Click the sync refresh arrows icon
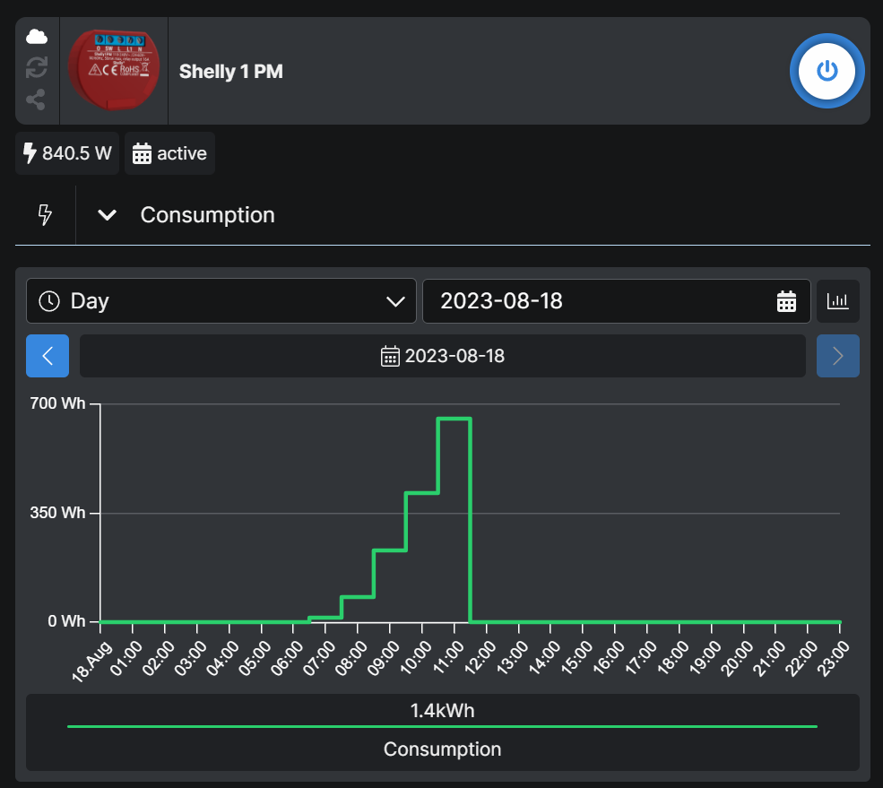The height and width of the screenshot is (788, 883). [37, 67]
